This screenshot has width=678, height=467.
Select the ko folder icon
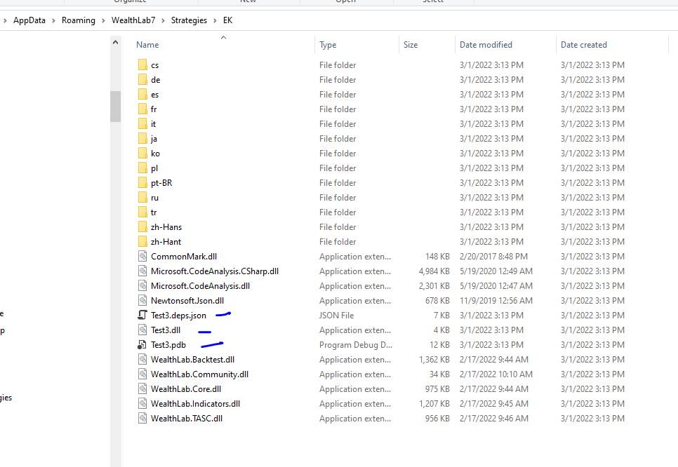[142, 153]
